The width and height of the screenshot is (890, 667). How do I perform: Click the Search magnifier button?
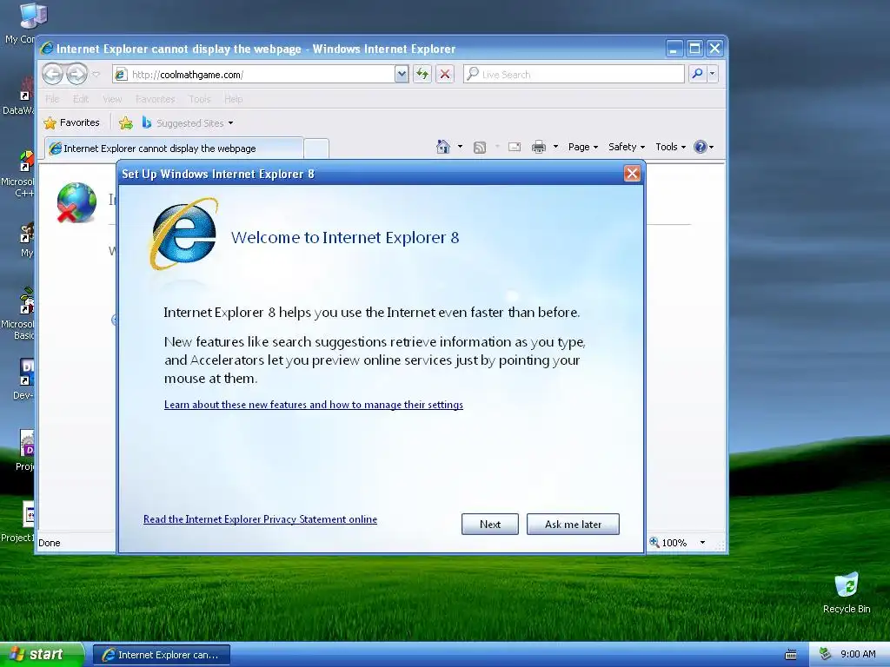697,74
